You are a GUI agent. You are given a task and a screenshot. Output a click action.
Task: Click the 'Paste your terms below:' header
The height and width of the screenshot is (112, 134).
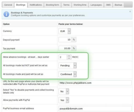(x=71, y=24)
